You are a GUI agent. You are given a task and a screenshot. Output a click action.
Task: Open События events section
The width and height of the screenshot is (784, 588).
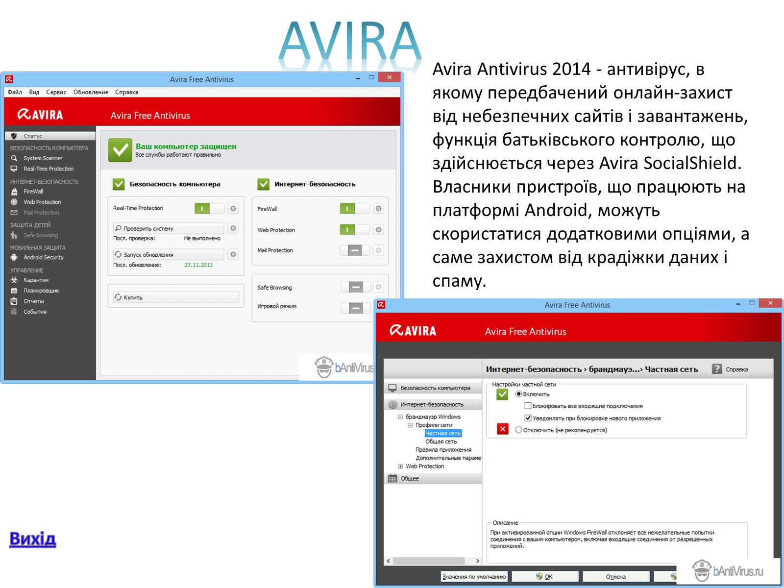35,312
